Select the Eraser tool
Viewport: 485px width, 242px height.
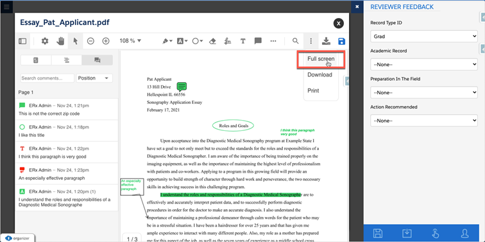click(x=212, y=41)
